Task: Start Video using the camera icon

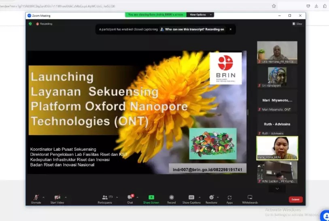Action: click(57, 197)
